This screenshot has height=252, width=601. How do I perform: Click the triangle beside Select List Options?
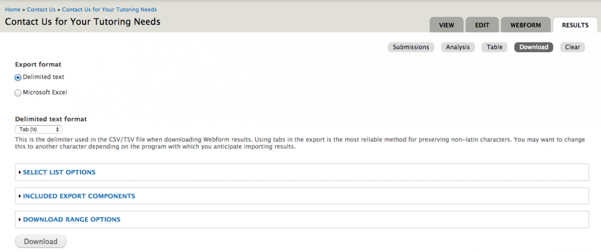pyautogui.click(x=20, y=172)
